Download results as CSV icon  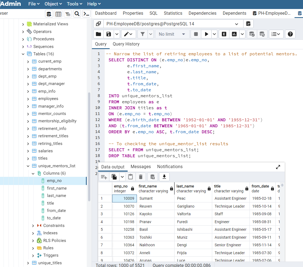click(x=164, y=177)
